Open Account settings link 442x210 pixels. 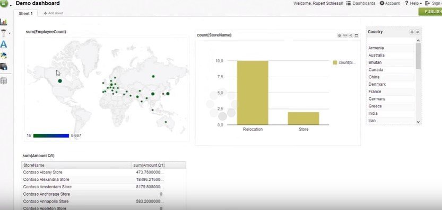point(389,3)
